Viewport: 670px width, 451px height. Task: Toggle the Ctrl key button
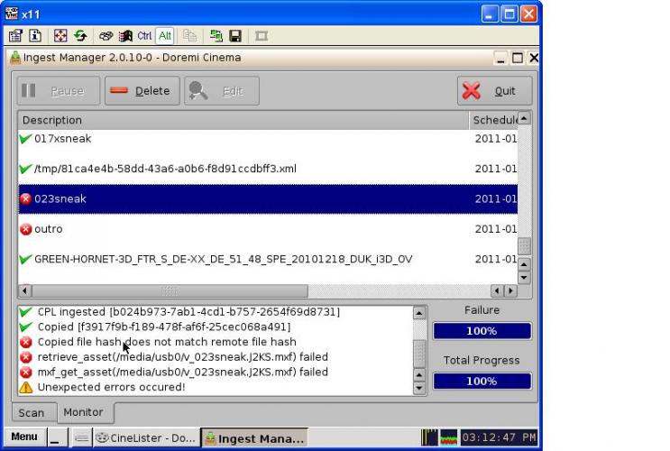pos(144,36)
